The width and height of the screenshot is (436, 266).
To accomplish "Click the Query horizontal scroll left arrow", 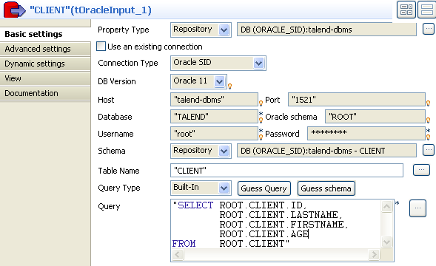I will 178,254.
